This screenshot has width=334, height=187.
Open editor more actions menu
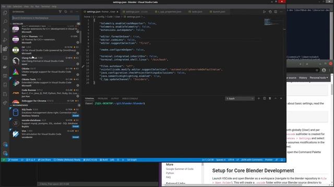[281, 11]
